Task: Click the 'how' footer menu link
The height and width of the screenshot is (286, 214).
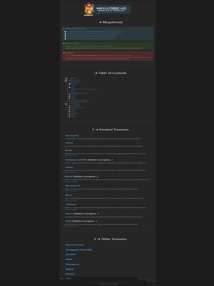Action: click(106, 284)
